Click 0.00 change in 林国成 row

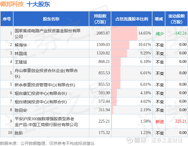pyautogui.click(x=183, y=53)
